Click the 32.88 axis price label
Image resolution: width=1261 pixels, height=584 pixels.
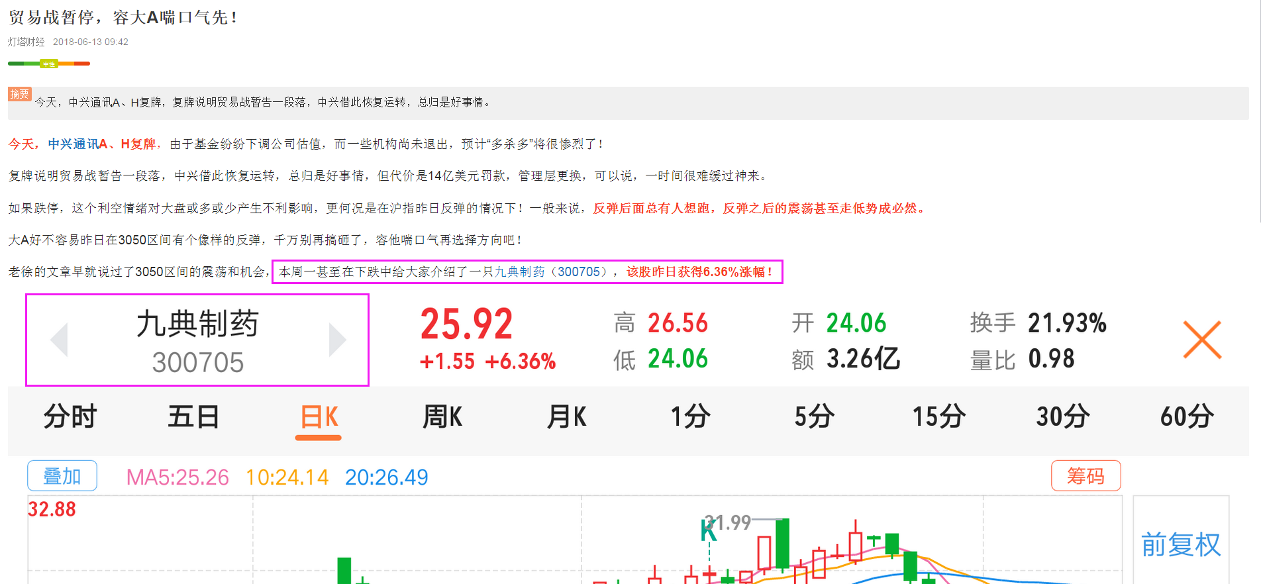click(x=52, y=509)
